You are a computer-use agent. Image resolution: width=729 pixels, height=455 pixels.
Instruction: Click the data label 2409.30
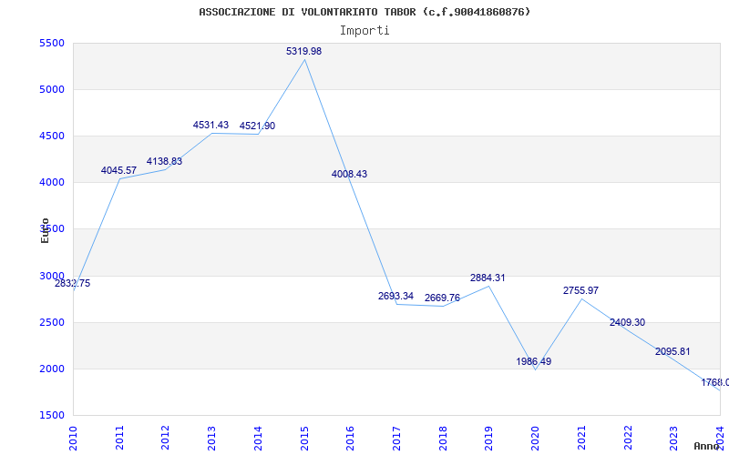point(627,323)
